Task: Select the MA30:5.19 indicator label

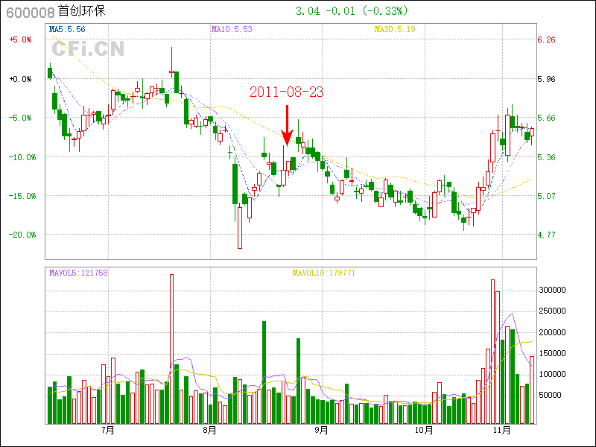Action: click(396, 29)
